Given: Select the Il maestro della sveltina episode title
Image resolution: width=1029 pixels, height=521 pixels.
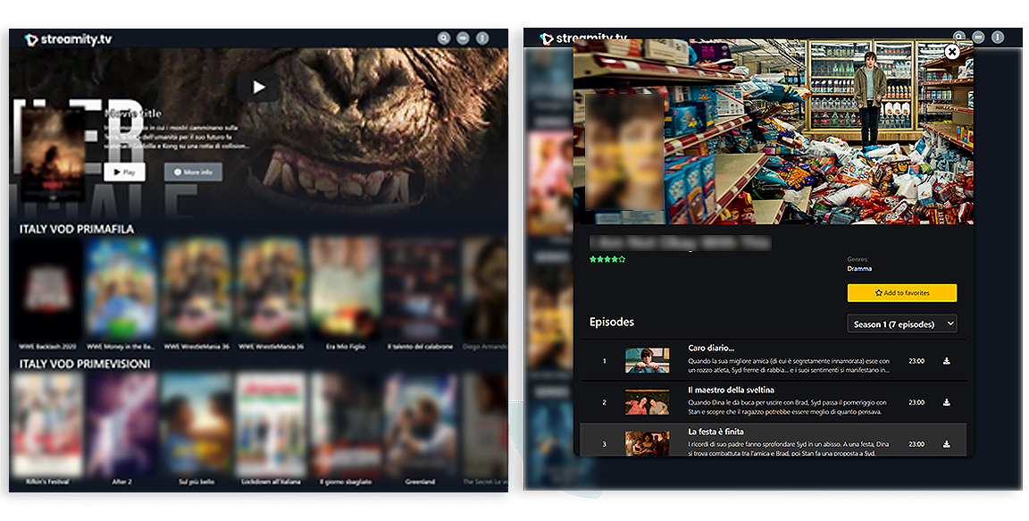Looking at the screenshot, I should pyautogui.click(x=731, y=390).
